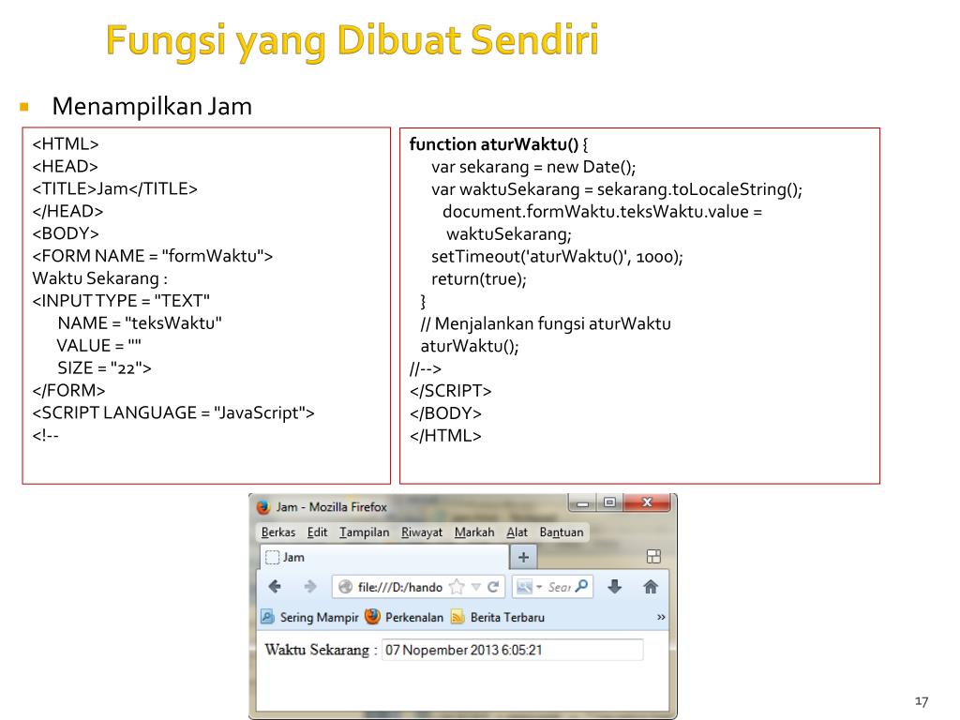
Task: Click the setTimeout('aturWaktu()', 1000); line
Action: coord(557,257)
